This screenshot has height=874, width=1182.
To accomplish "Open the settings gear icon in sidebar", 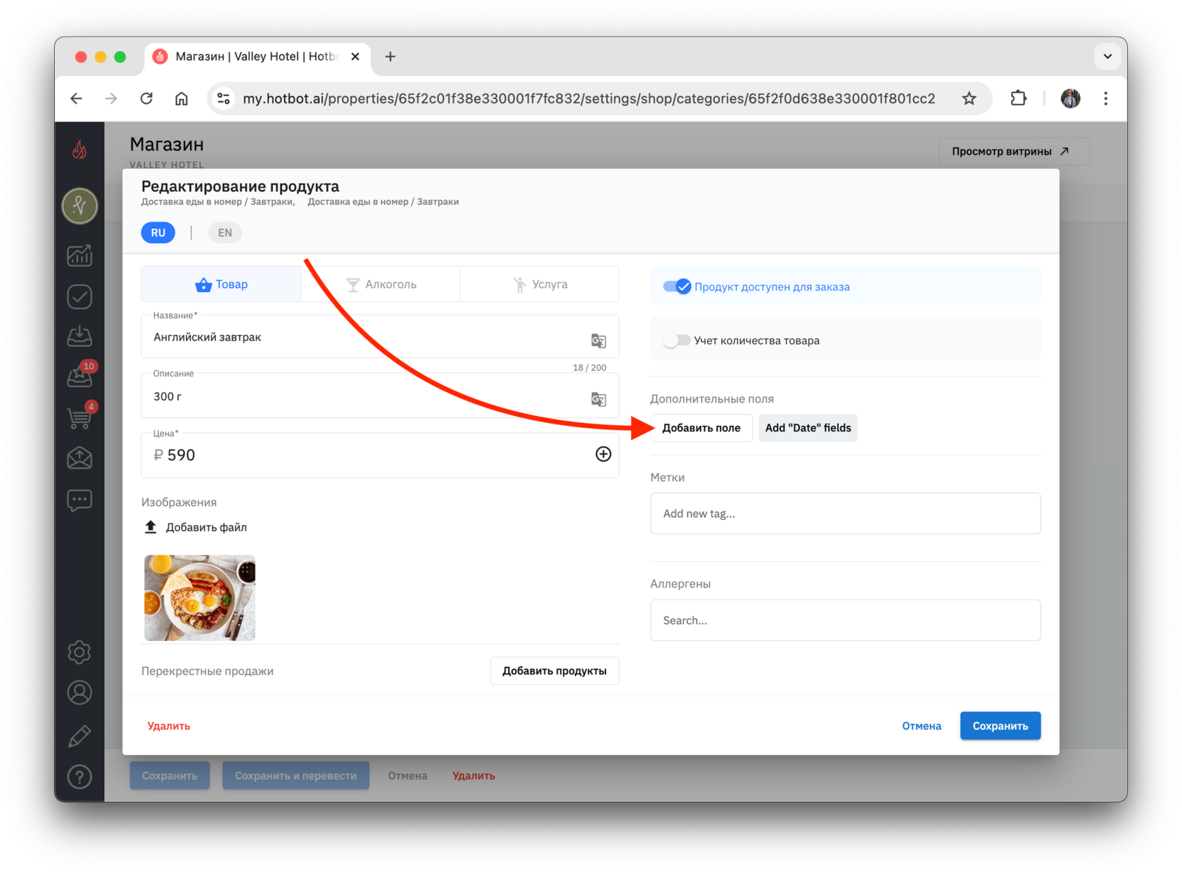I will tap(80, 652).
